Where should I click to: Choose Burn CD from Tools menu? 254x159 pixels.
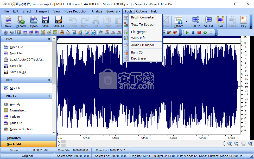click(x=143, y=52)
